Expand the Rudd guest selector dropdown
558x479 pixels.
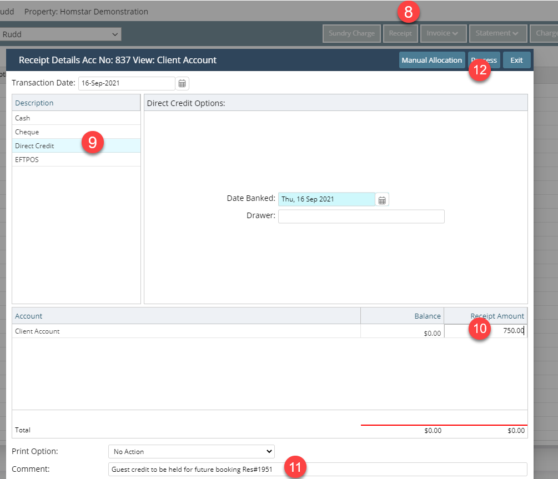(60, 34)
